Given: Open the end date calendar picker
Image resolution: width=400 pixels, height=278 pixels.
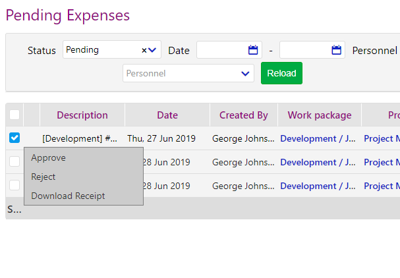Looking at the screenshot, I should (x=336, y=50).
